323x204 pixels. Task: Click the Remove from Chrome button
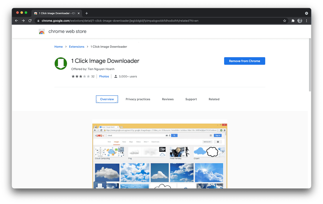pyautogui.click(x=245, y=61)
